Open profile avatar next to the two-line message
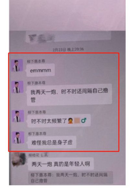 pyautogui.click(x=18, y=87)
